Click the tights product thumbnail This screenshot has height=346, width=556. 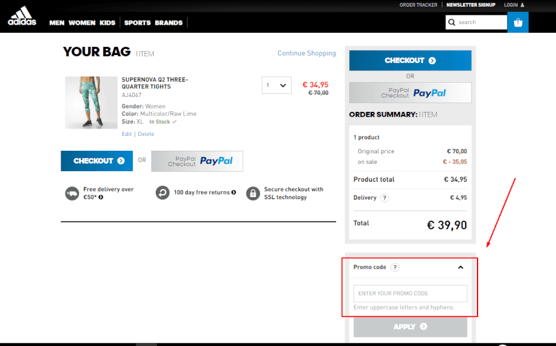coord(91,103)
